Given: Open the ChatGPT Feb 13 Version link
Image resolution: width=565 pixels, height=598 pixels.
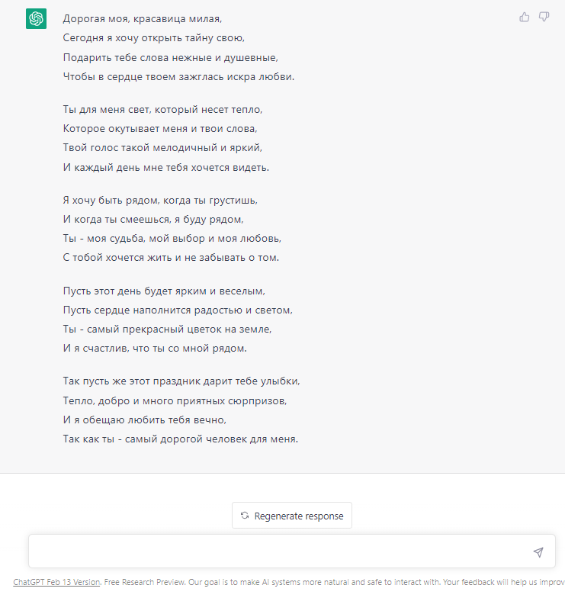Looking at the screenshot, I should point(56,582).
